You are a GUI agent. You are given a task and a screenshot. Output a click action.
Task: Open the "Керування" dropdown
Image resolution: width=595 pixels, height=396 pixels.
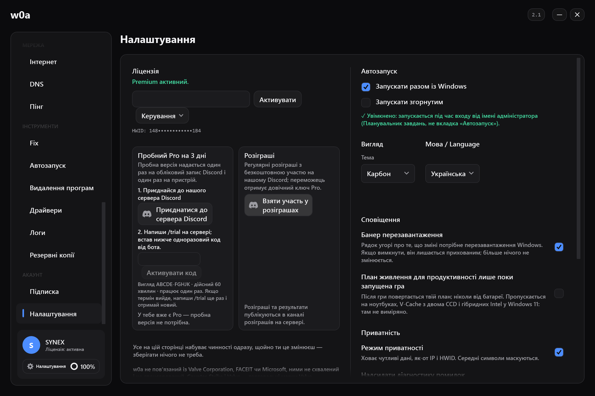[162, 116]
